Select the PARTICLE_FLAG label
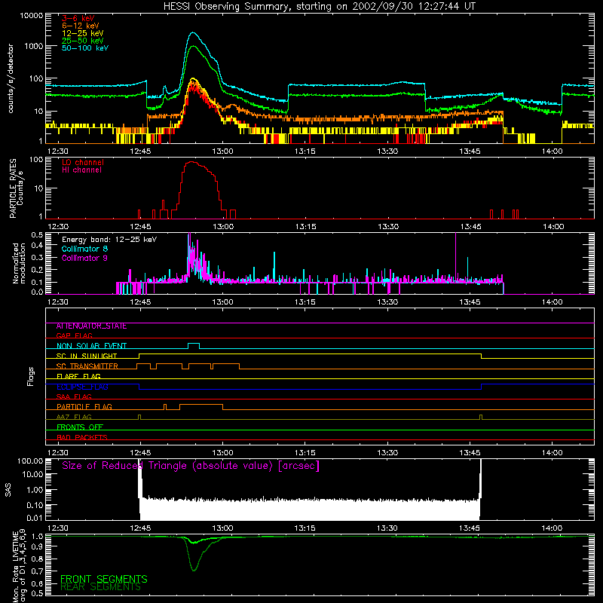Viewport: 603px width, 603px height. click(84, 407)
